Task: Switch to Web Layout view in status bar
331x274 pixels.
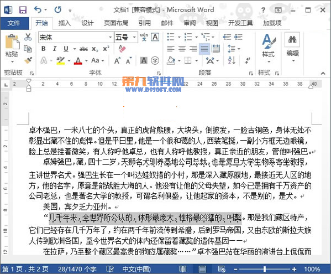Action: (x=222, y=269)
